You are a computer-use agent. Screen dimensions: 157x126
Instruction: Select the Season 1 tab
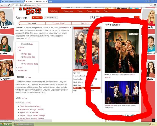[32, 23]
